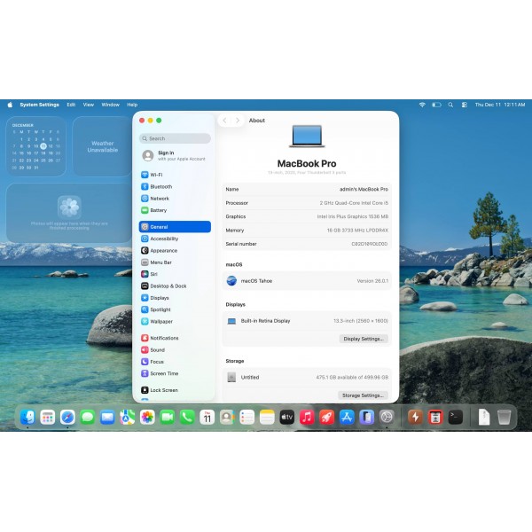The height and width of the screenshot is (532, 532).
Task: Open Screen Time settings
Action: [164, 373]
